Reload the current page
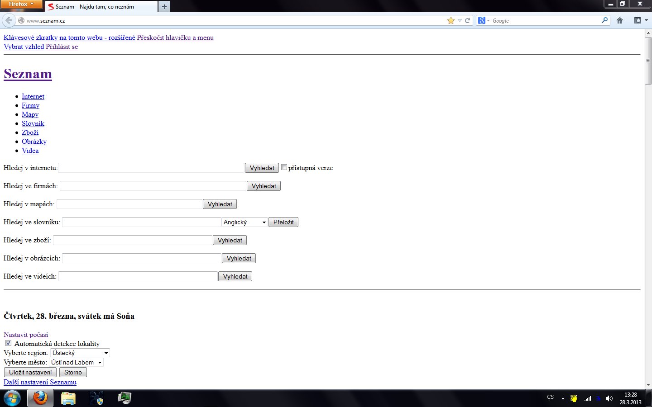Image resolution: width=652 pixels, height=407 pixels. (x=468, y=20)
